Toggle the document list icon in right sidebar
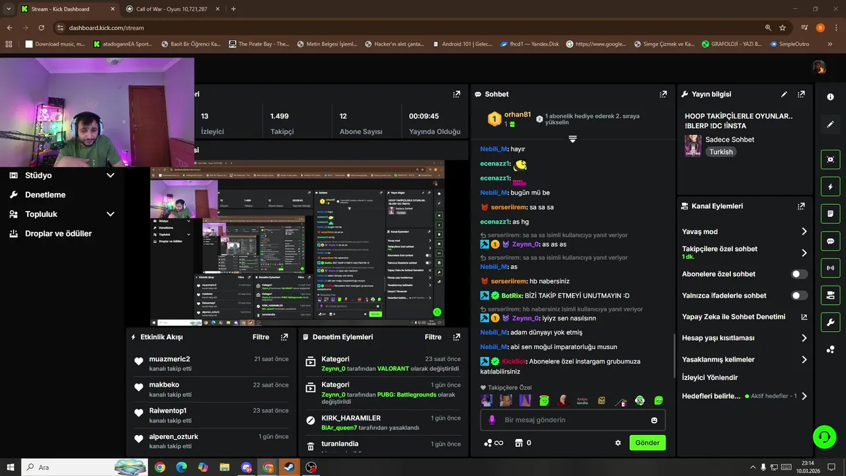This screenshot has height=476, width=846. coord(830,214)
